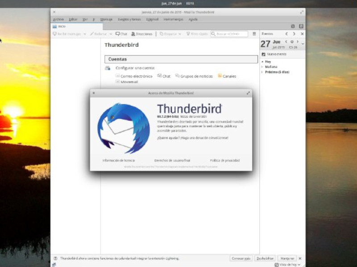Select the Canales feed icon
This screenshot has width=357, height=267.
pos(220,76)
